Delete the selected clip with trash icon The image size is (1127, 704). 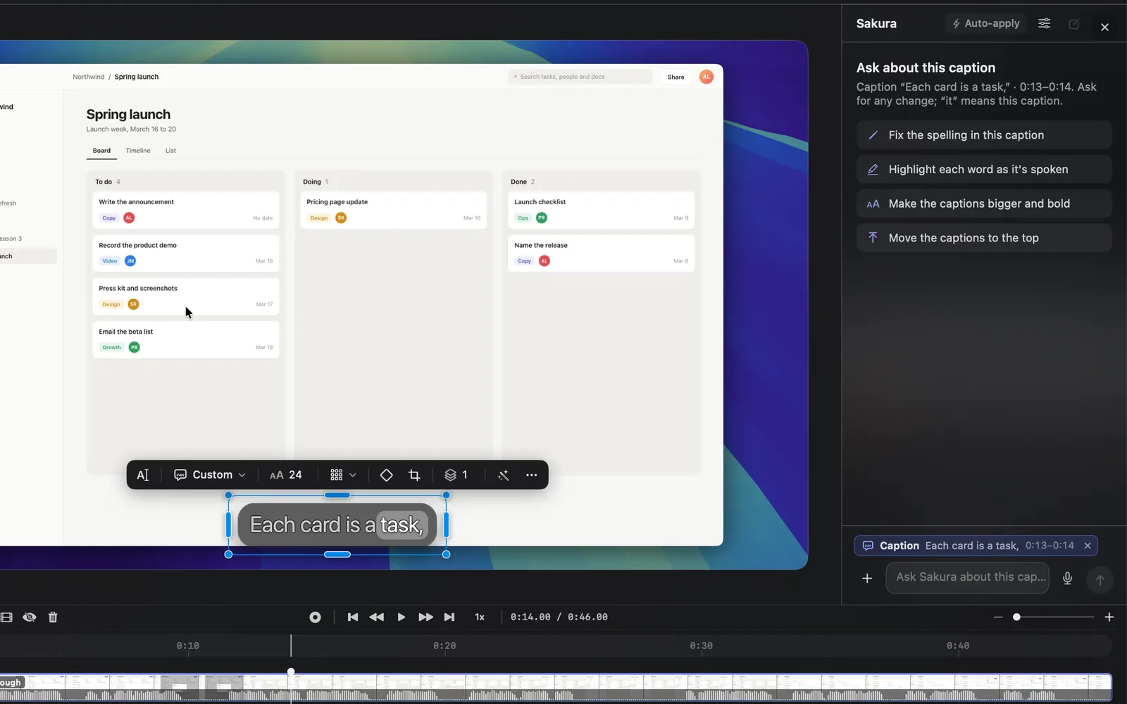pos(53,617)
